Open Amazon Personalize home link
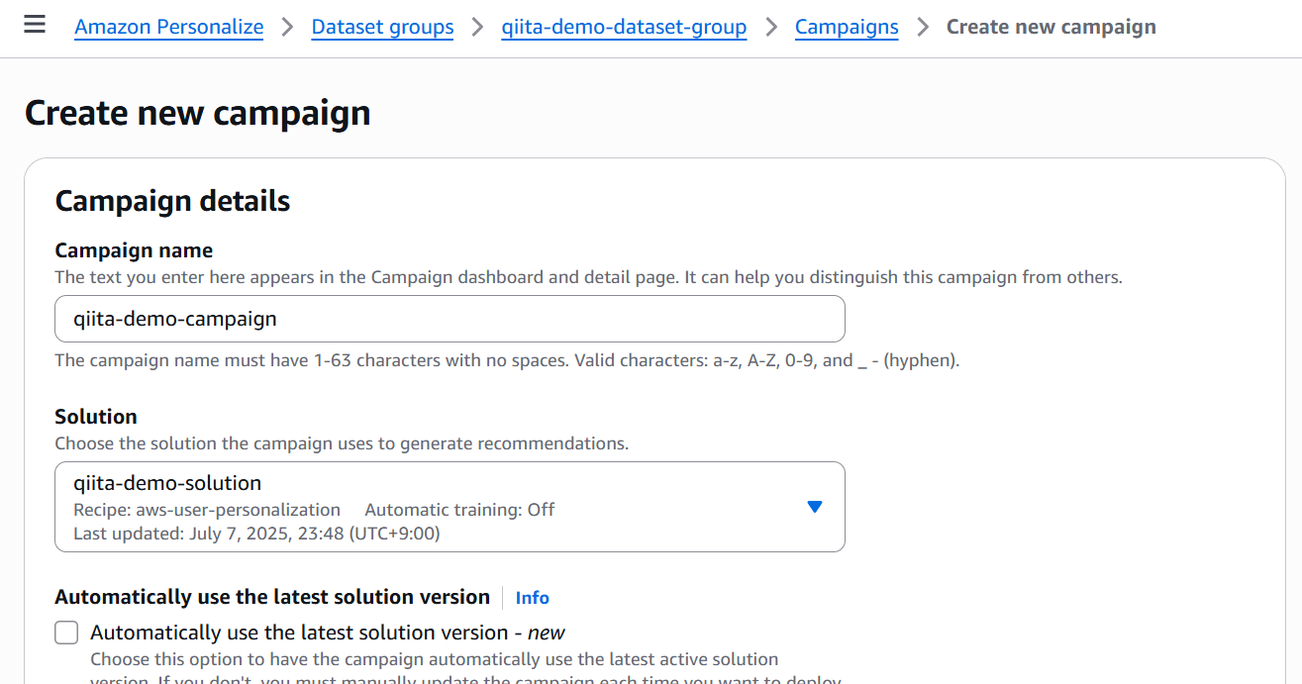 point(169,28)
